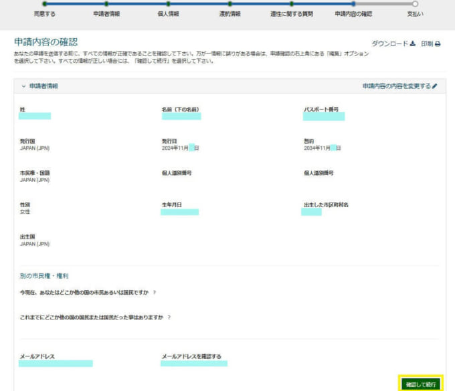This screenshot has height=391, width=455.
Task: Go to the 同意する progress step
Action: tap(45, 4)
